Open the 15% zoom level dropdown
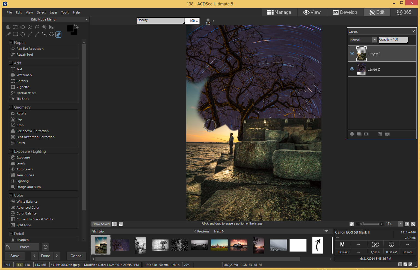The height and width of the screenshot is (270, 420). 400,224
